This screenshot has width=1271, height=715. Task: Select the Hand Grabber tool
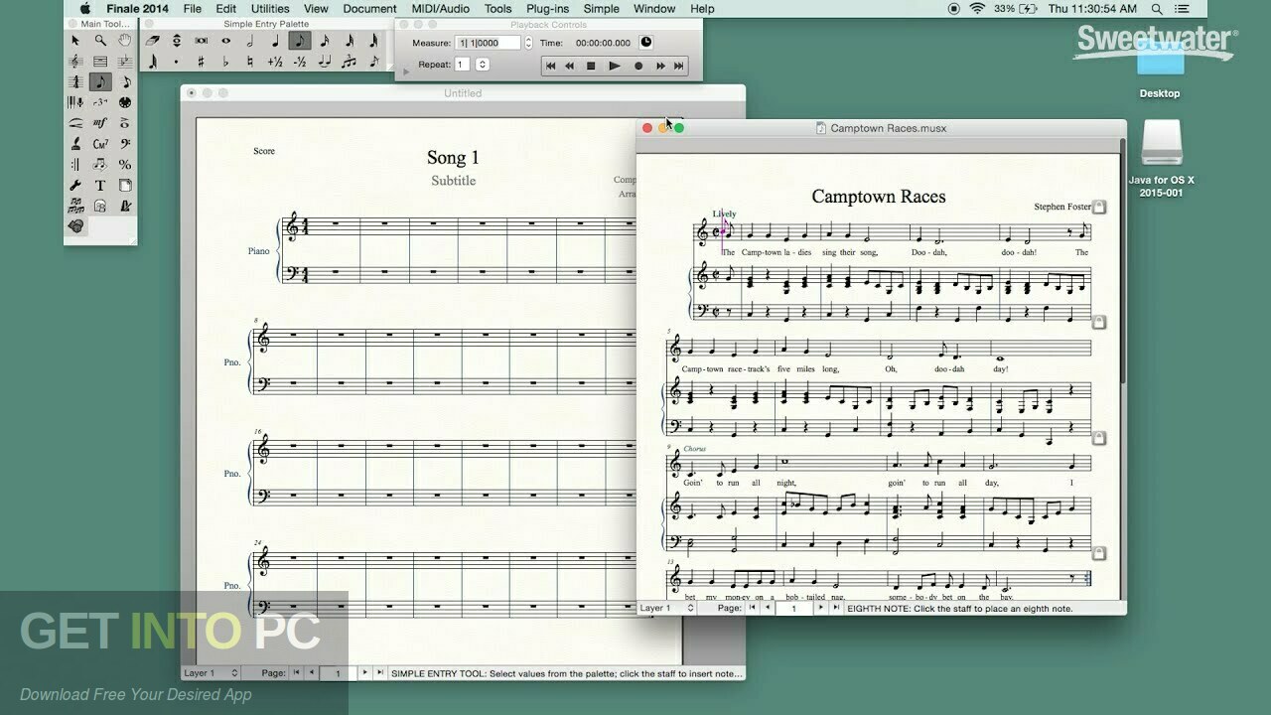[124, 41]
